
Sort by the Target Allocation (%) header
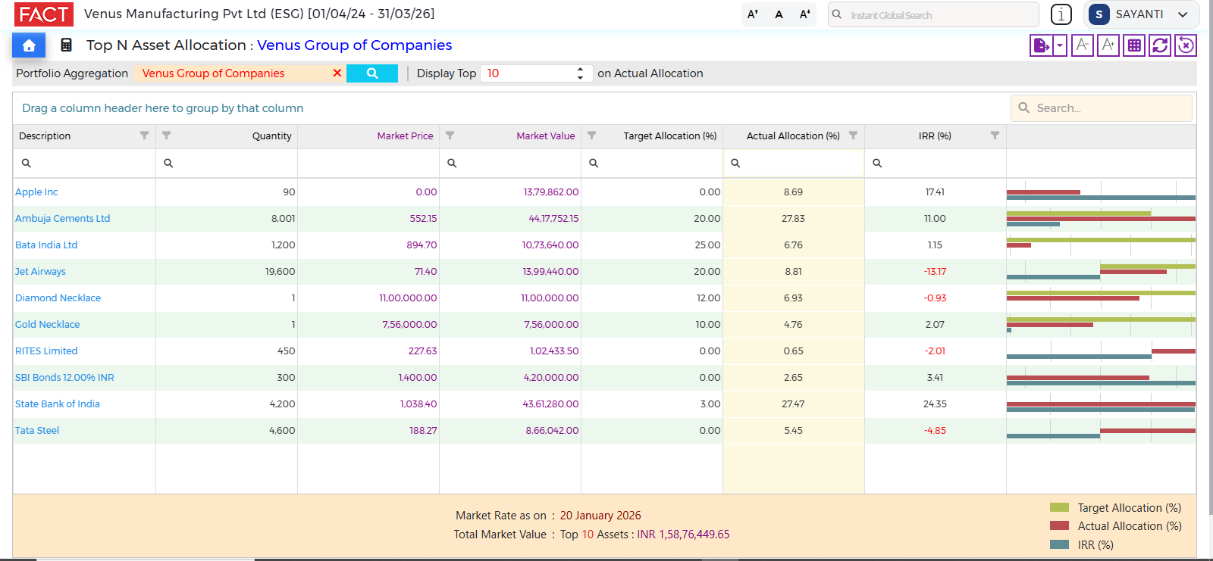(x=669, y=136)
